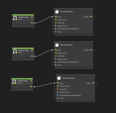
Task: Select Interval Between Repeat Sets in bottom node
Action: click(70, 95)
